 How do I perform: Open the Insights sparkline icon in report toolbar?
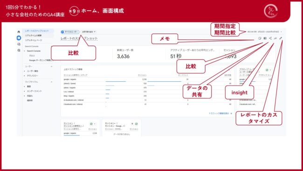click(275, 38)
